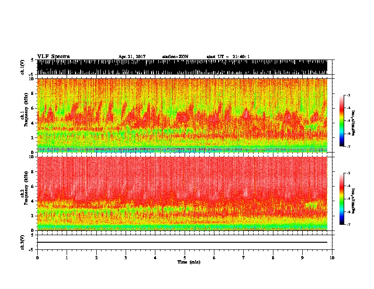Click the ch.1 color bar log(PSD) unit label

click(354, 123)
